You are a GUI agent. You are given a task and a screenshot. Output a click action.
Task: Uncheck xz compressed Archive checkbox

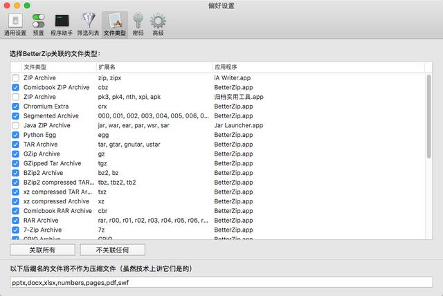[15, 201]
